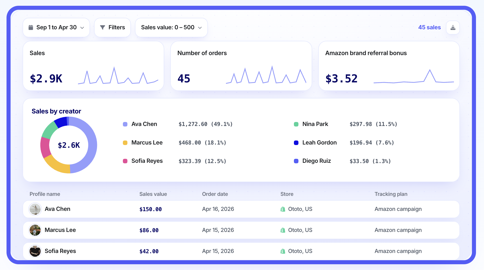The image size is (484, 270).
Task: Click the Tracking plan column header
Action: (x=391, y=194)
